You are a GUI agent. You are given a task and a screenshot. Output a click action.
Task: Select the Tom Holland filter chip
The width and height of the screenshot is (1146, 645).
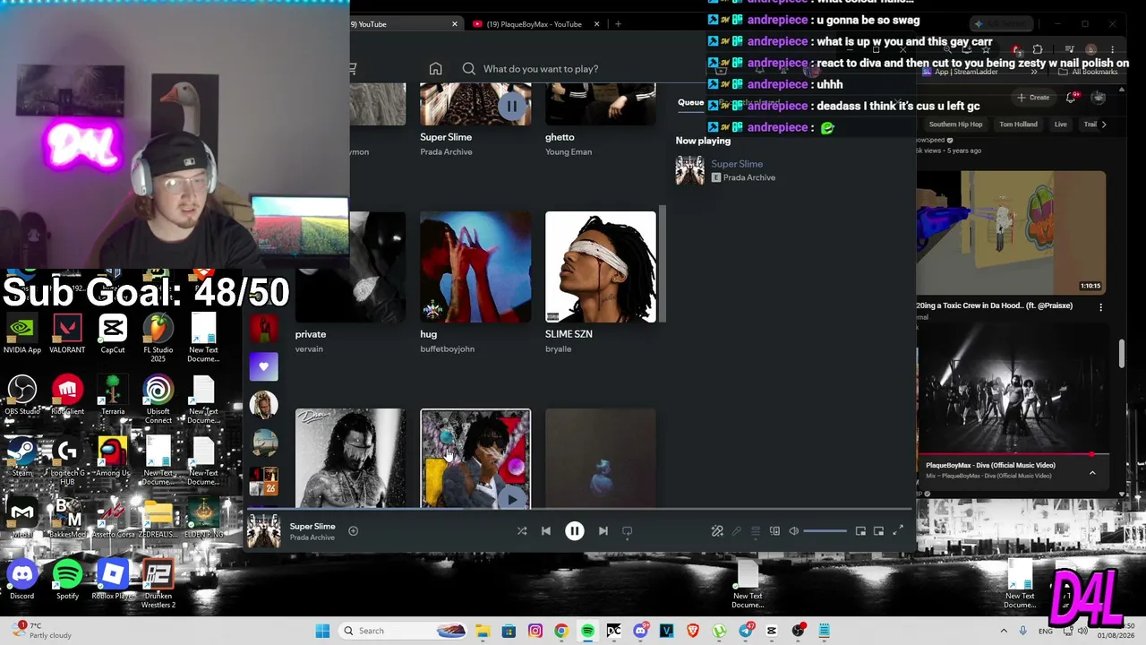tap(1018, 125)
